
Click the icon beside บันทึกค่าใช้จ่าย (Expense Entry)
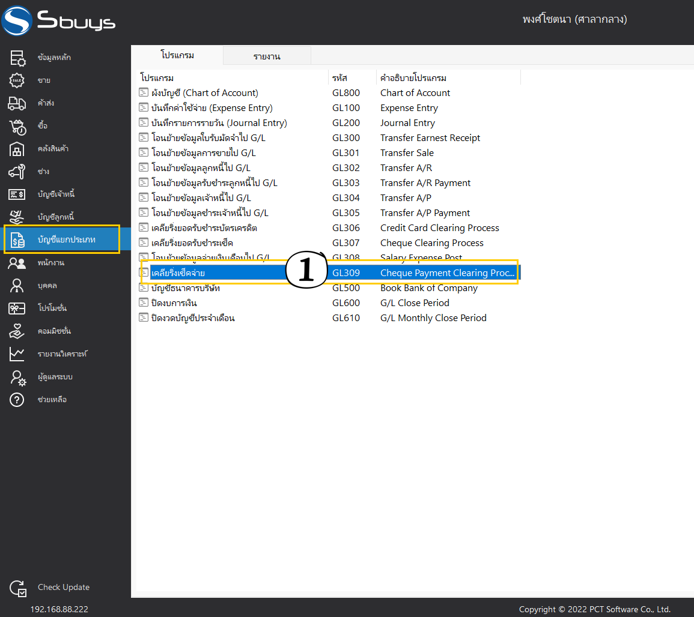(144, 107)
